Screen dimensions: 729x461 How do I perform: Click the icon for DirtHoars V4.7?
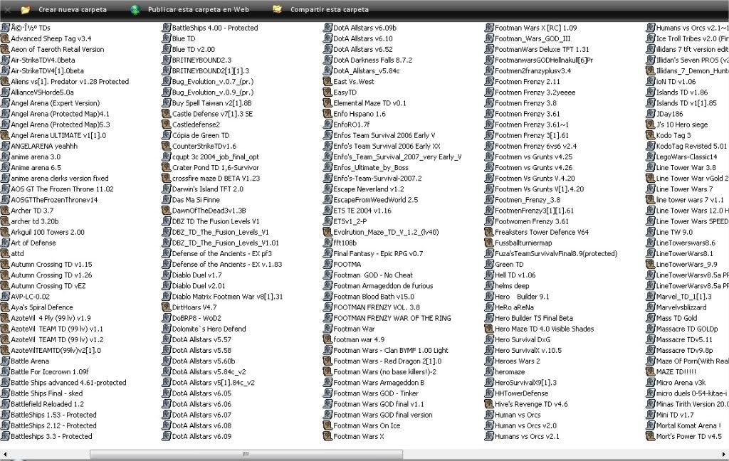tap(167, 307)
